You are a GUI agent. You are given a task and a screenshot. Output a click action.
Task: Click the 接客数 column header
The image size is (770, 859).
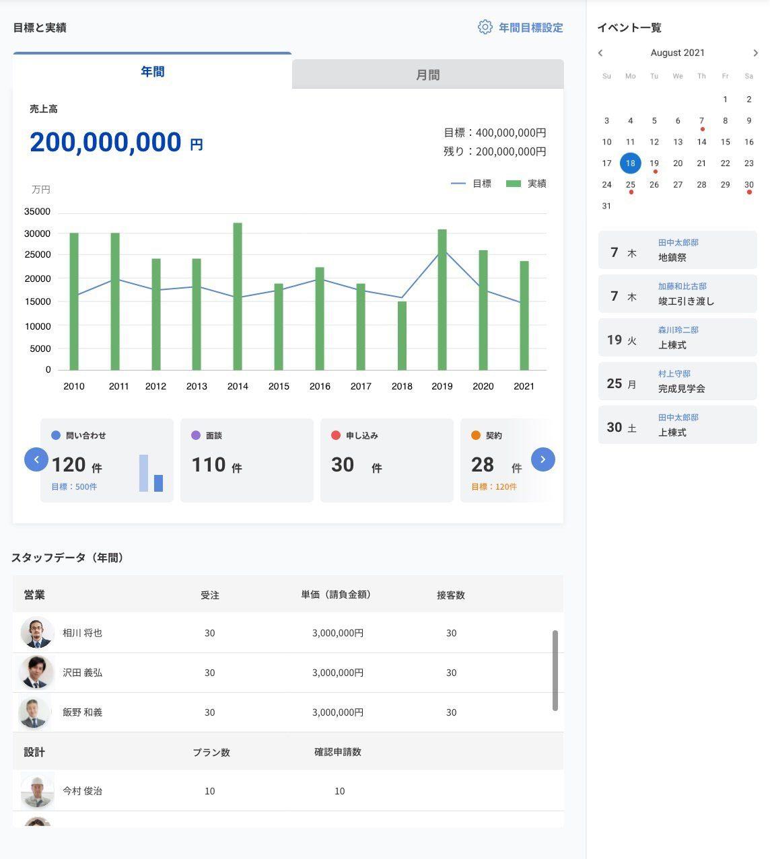tap(451, 595)
